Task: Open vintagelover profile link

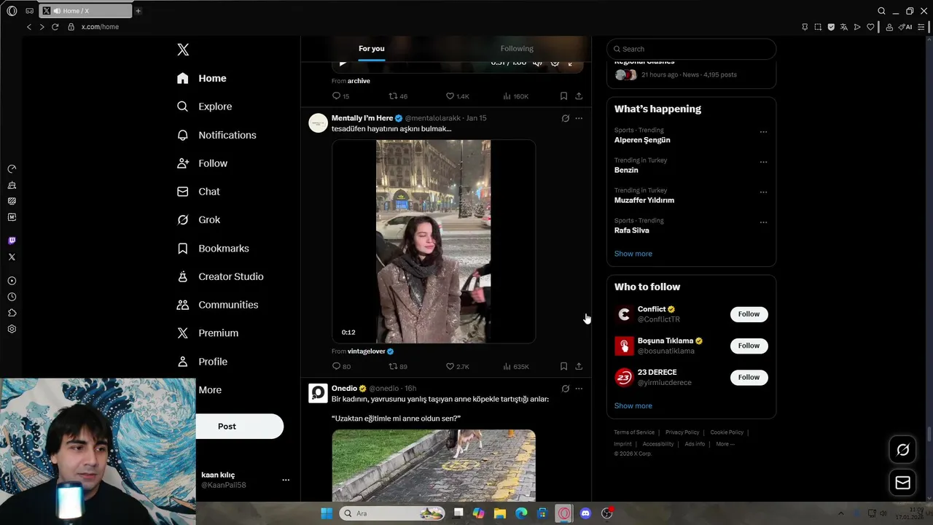Action: coord(366,351)
